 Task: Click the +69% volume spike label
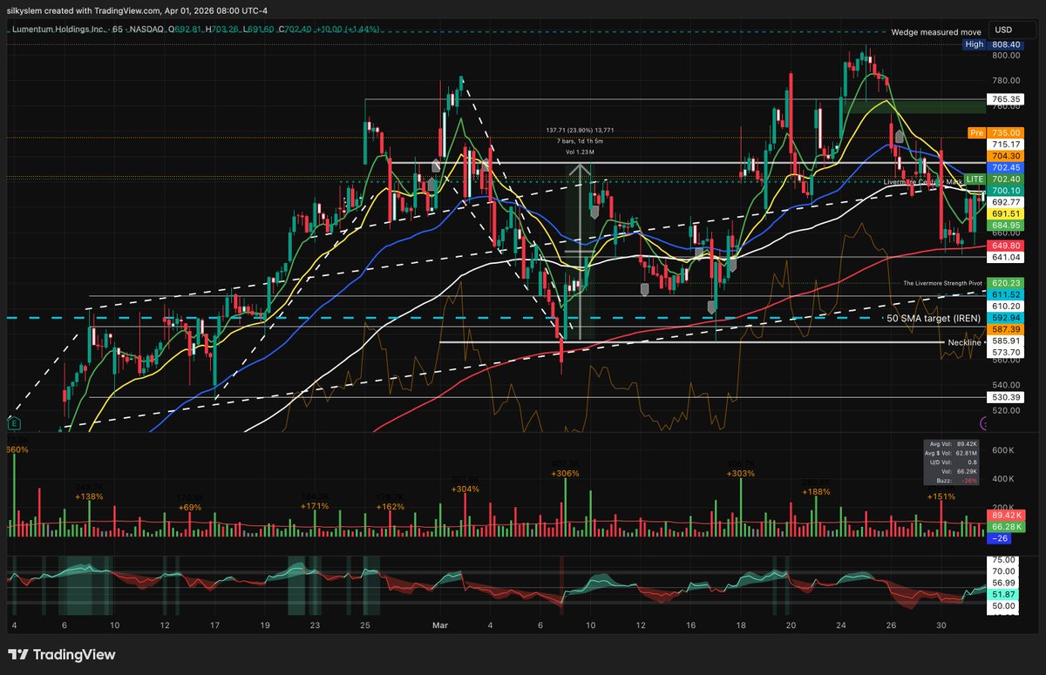(x=190, y=506)
